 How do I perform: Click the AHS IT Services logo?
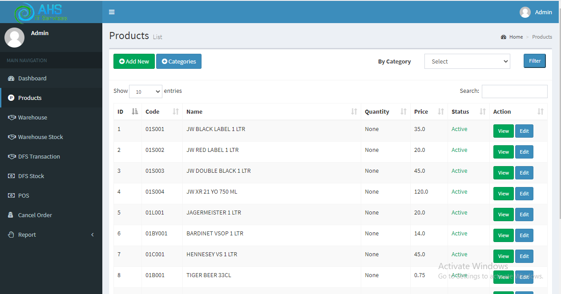click(41, 12)
